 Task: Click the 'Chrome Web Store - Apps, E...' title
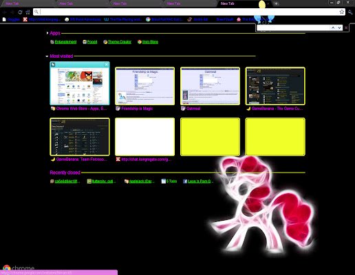[x=81, y=109]
